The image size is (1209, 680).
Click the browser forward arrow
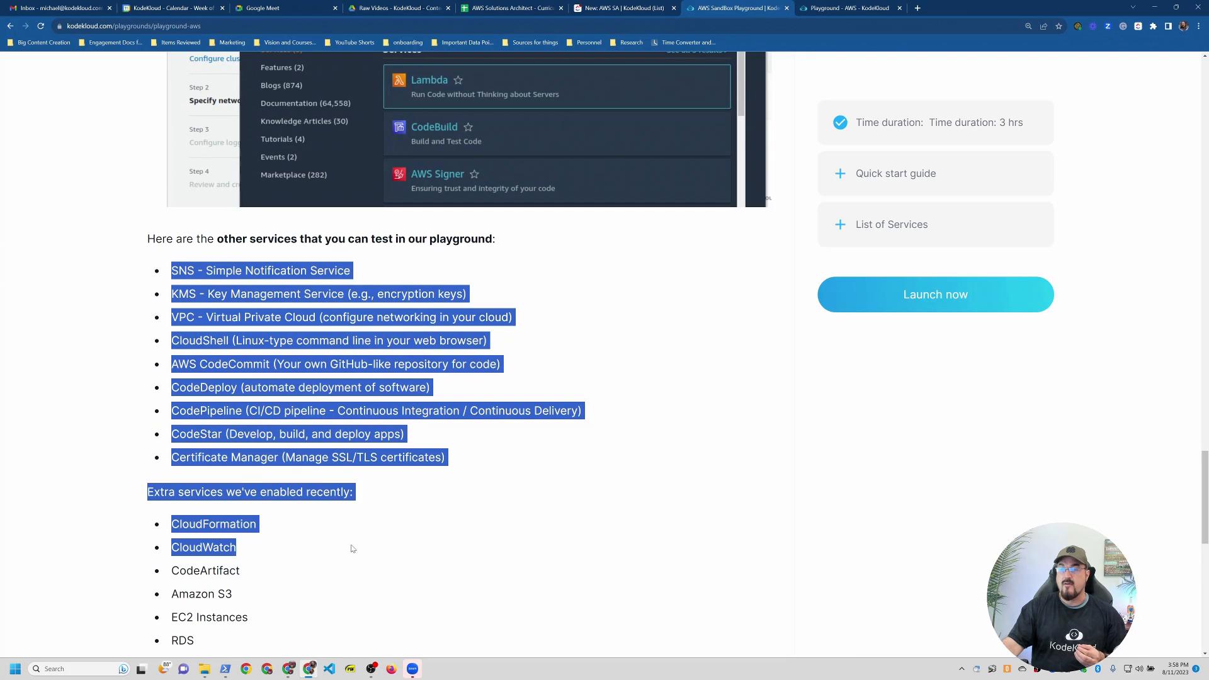(x=25, y=26)
